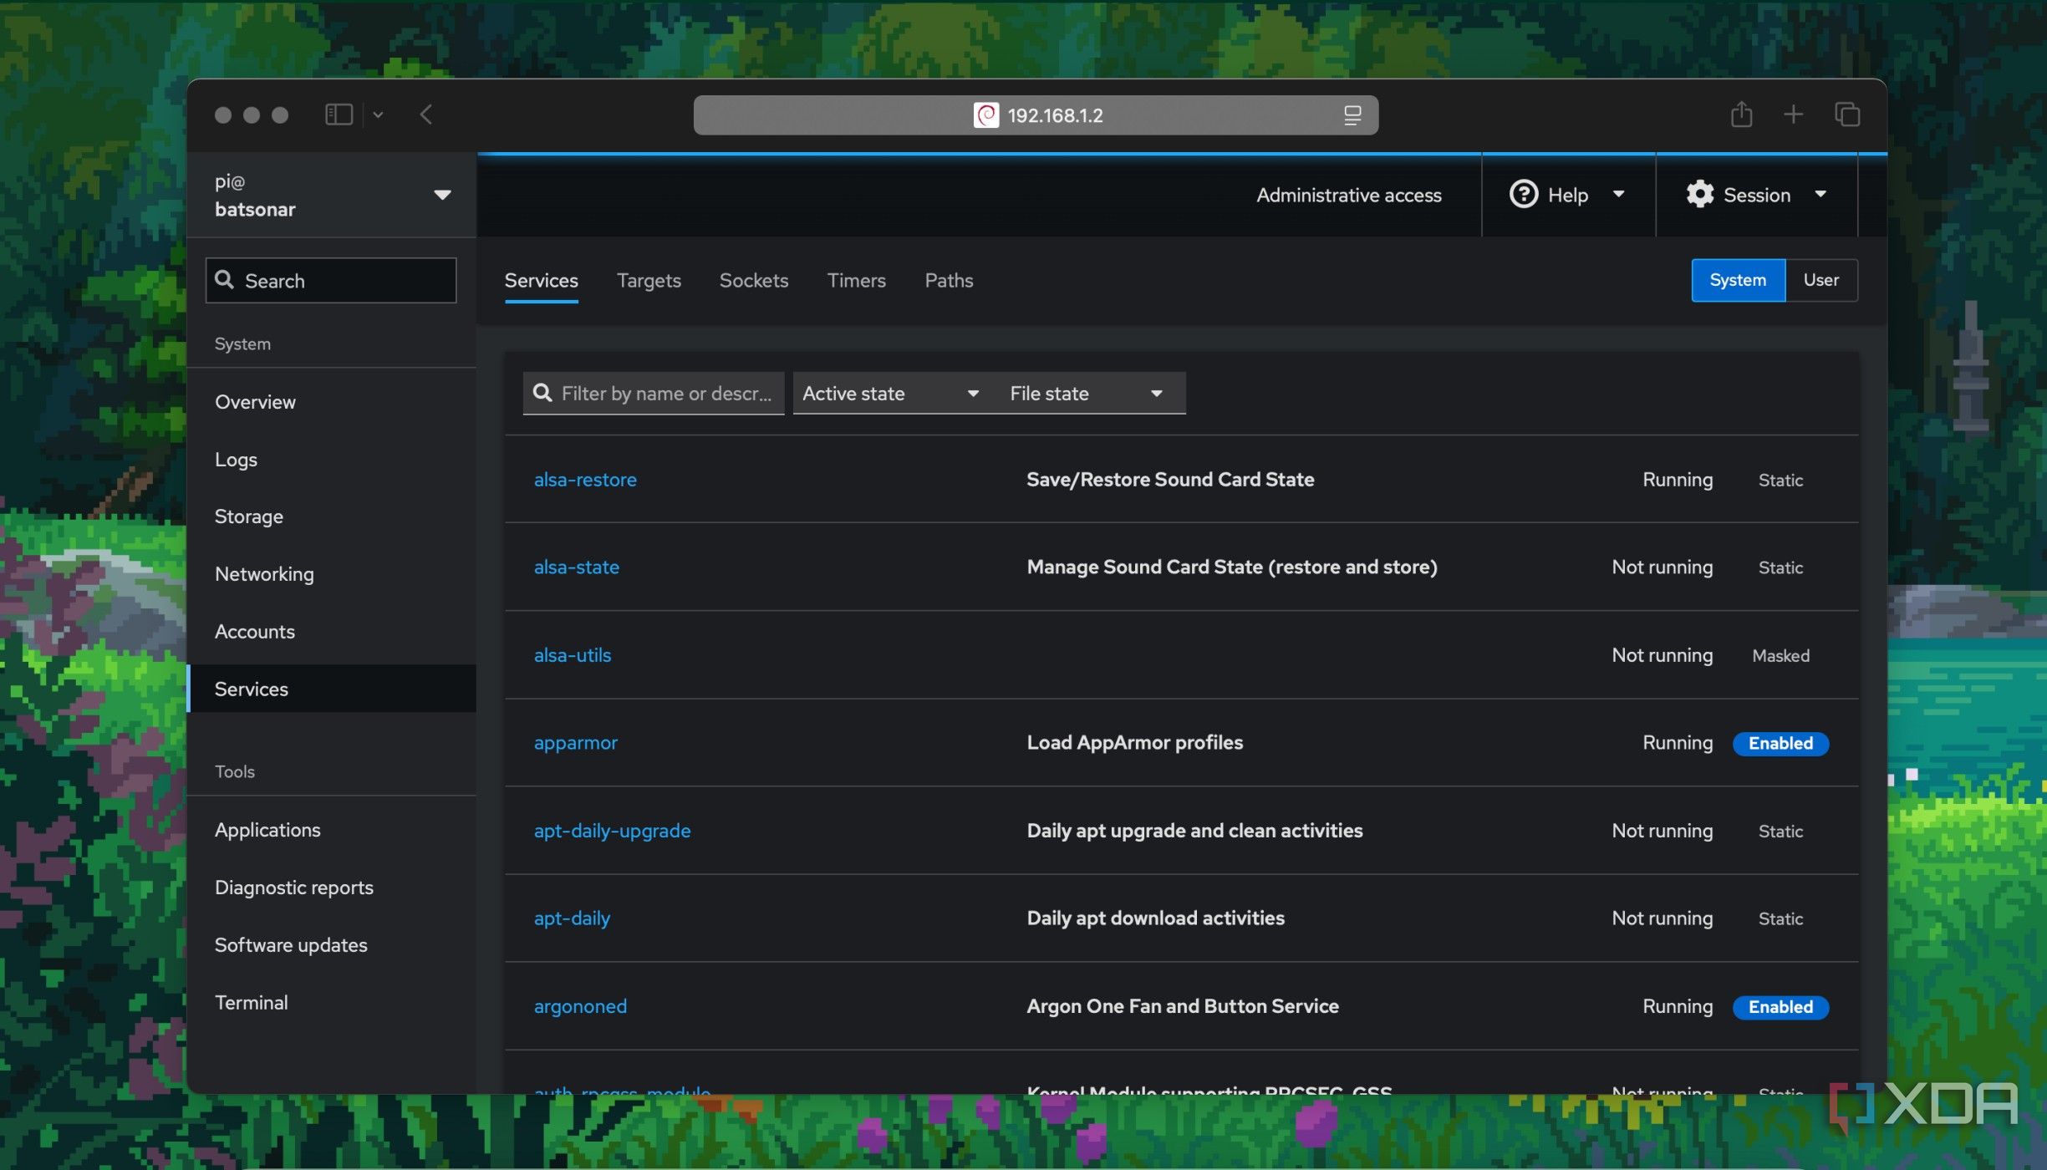Select the System units toggle

(x=1739, y=280)
